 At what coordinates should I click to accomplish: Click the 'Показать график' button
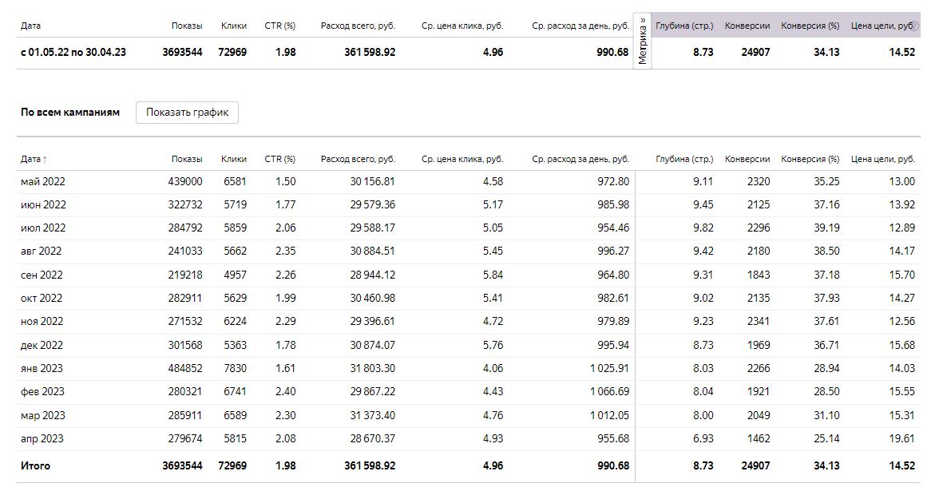tap(187, 113)
